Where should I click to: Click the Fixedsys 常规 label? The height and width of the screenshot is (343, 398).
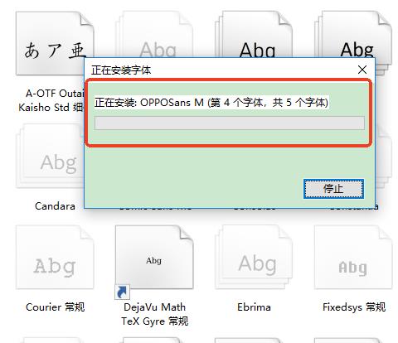coord(354,307)
